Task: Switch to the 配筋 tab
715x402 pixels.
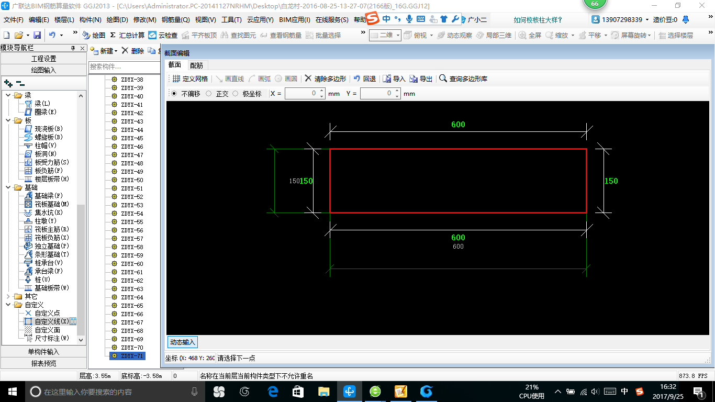Action: point(196,65)
